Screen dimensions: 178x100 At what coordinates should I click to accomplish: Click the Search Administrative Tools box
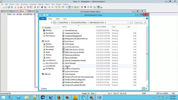(x=140, y=22)
